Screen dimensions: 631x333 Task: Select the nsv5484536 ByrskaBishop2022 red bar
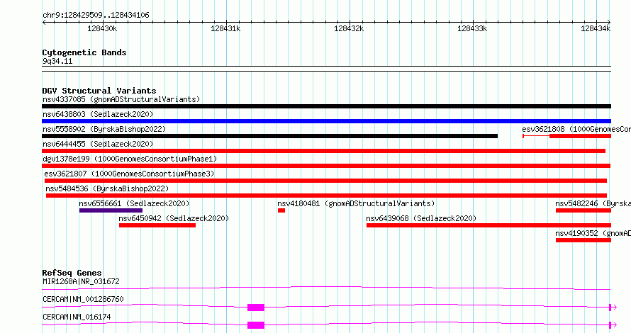pyautogui.click(x=326, y=196)
